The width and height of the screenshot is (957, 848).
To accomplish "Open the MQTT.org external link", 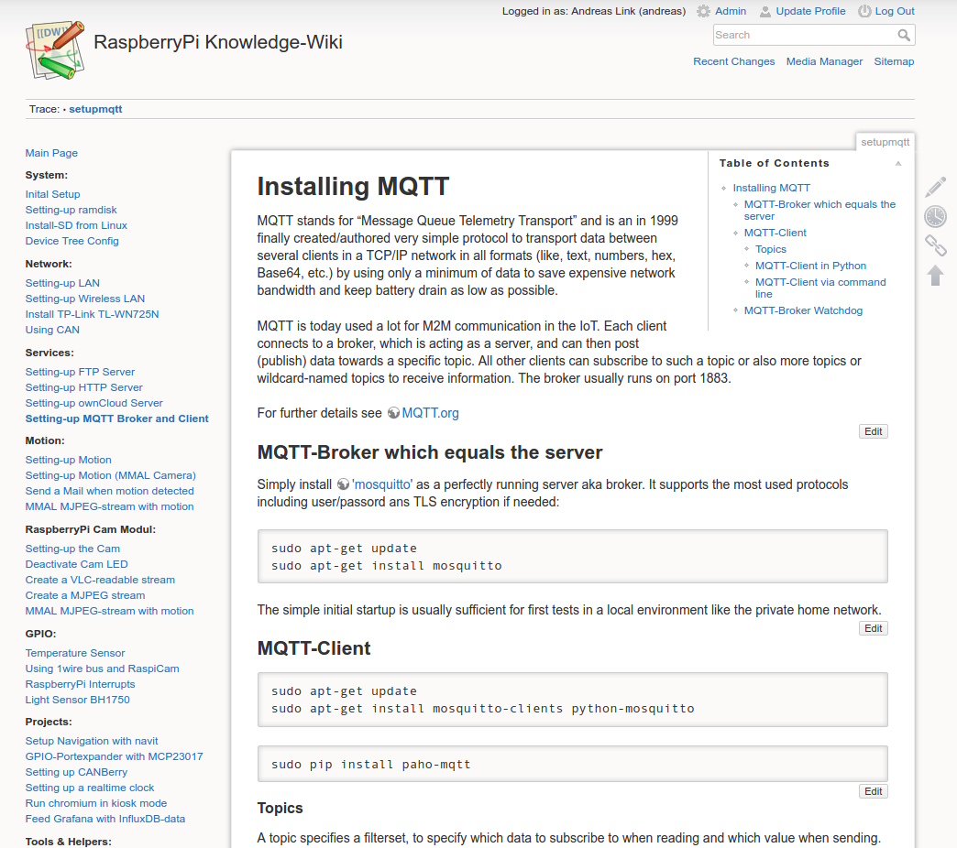I will pos(430,413).
